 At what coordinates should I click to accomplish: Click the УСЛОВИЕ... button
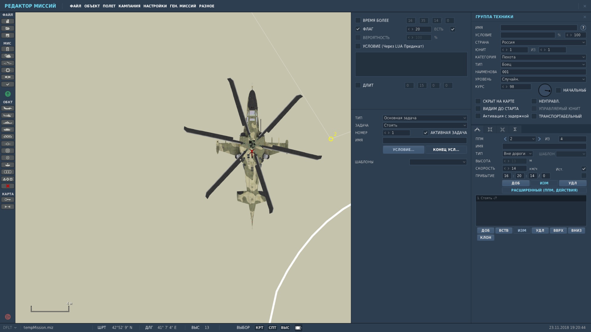coord(404,150)
